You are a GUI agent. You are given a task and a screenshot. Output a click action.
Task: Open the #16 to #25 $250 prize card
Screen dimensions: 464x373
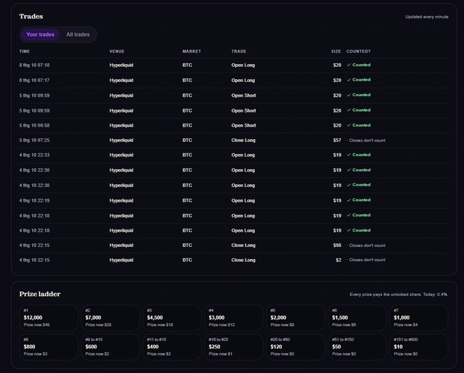[x=234, y=347]
